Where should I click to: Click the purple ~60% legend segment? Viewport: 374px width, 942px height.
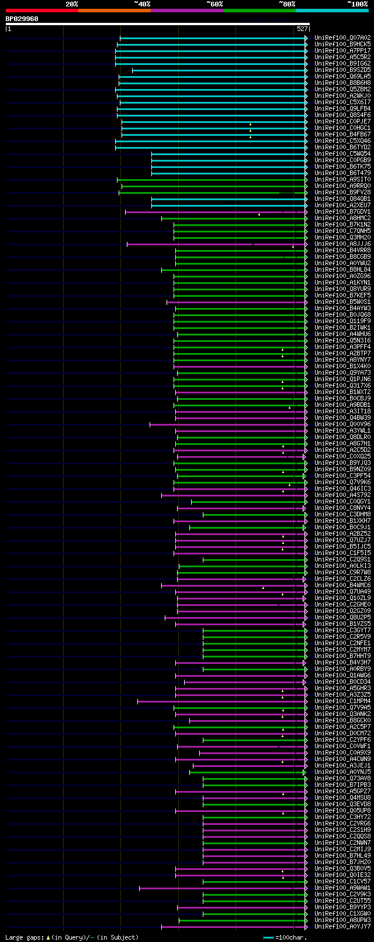click(187, 11)
